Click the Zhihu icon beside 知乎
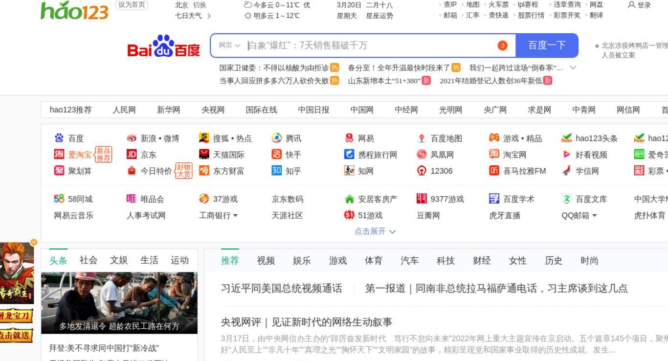The image size is (668, 361). click(x=277, y=171)
